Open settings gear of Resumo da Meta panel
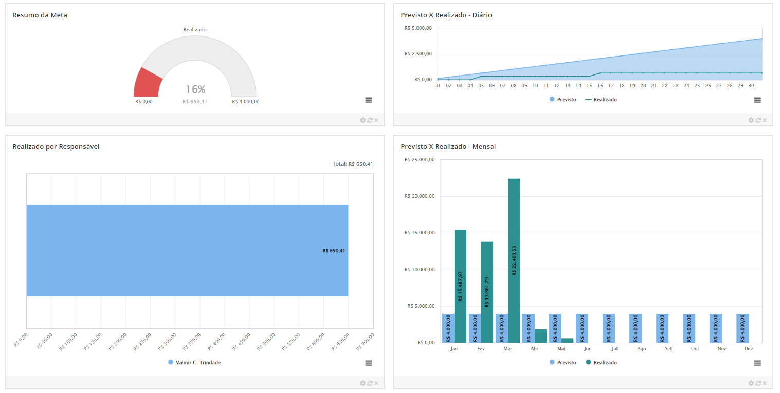Screen dimensions: 780x393 362,120
